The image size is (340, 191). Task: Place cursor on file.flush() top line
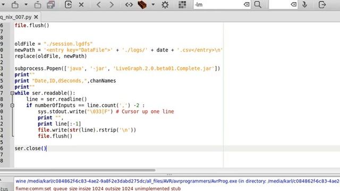(x=32, y=25)
